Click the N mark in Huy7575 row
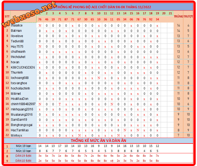This screenshot has width=197, height=166. pos(40,47)
